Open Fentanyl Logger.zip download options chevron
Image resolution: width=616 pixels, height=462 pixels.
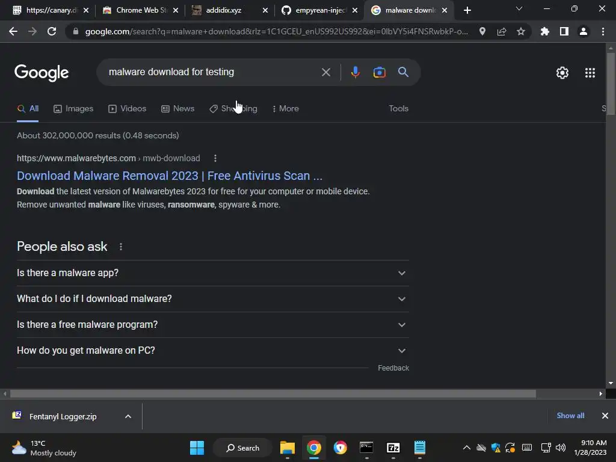(128, 416)
